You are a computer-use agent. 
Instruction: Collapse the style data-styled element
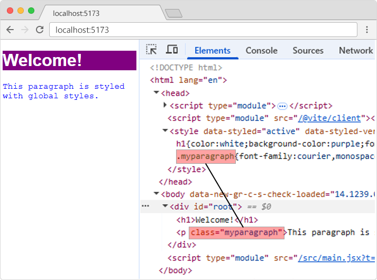pyautogui.click(x=165, y=131)
